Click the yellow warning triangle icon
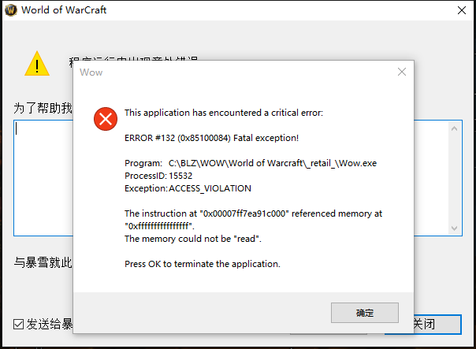 point(36,63)
